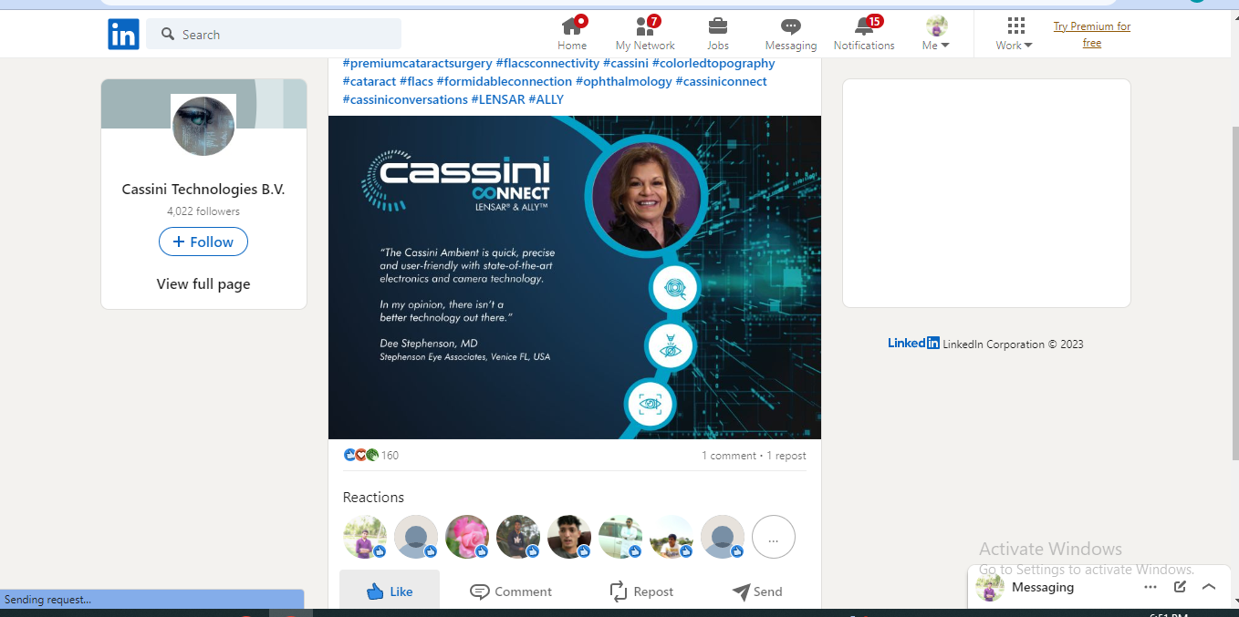The width and height of the screenshot is (1239, 617).
Task: Open #premiumcataractsurgery hashtag
Action: point(417,63)
